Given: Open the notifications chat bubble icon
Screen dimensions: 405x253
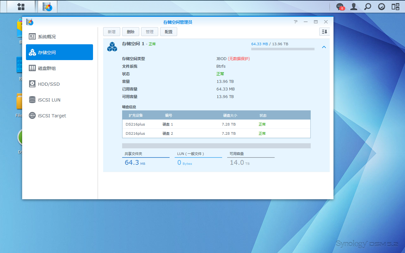Looking at the screenshot, I should (x=340, y=7).
